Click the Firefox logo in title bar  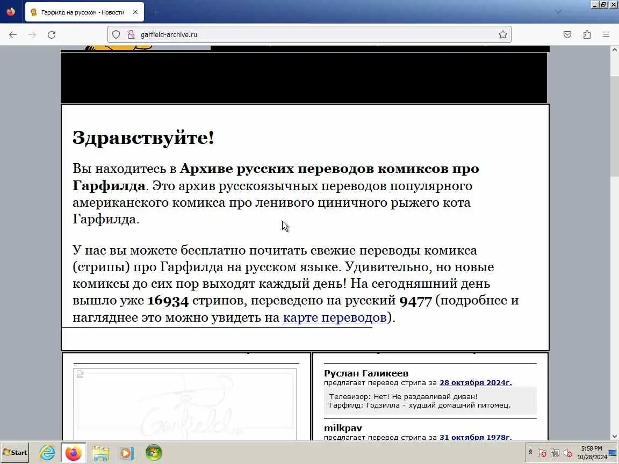coord(11,11)
